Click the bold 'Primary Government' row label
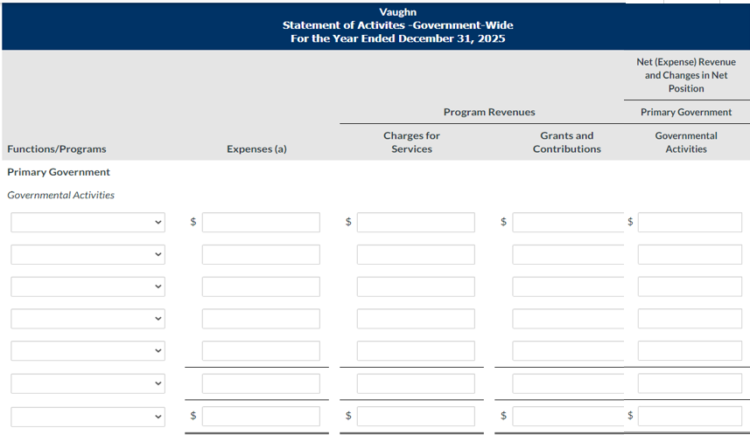 pos(59,172)
